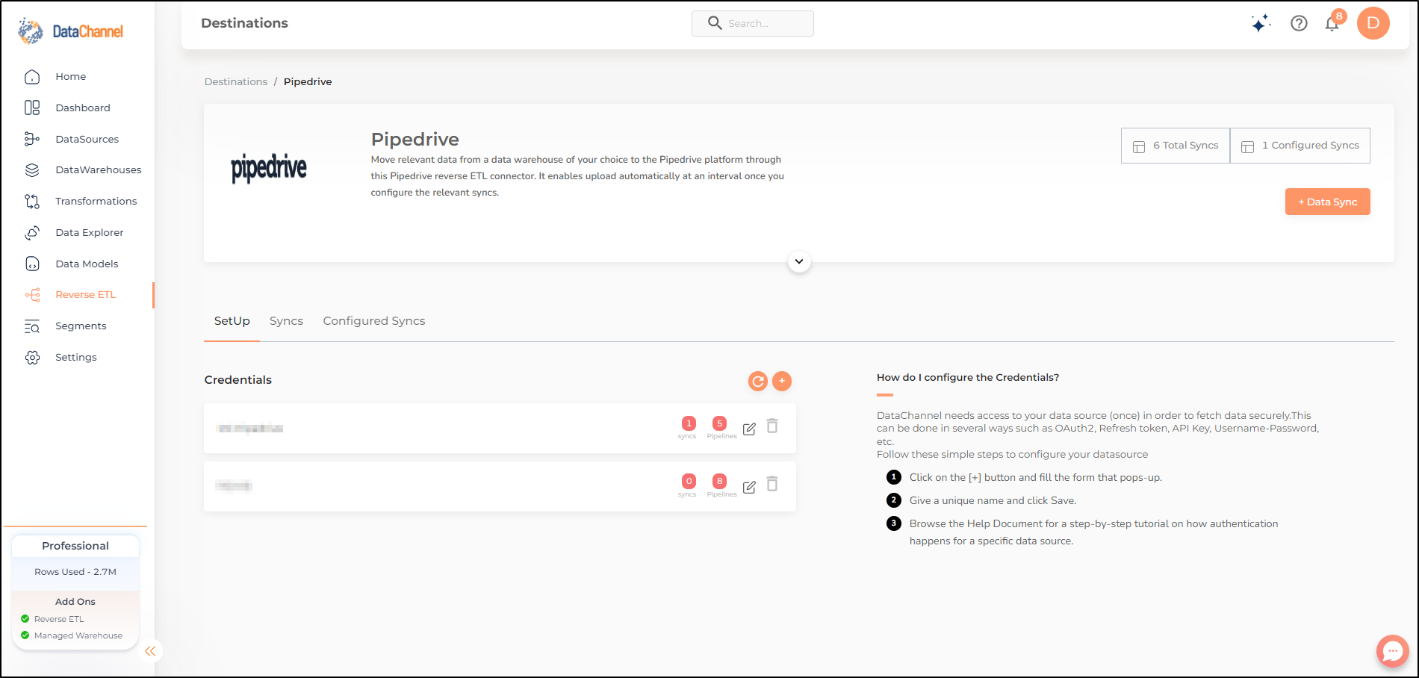This screenshot has width=1419, height=678.
Task: Switch to the Syncs tab
Action: click(x=286, y=321)
